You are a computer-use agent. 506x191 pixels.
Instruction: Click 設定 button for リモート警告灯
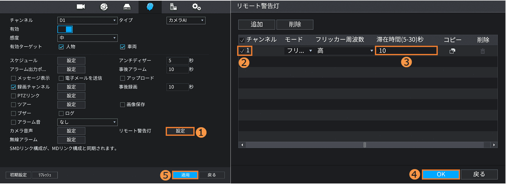click(x=180, y=131)
